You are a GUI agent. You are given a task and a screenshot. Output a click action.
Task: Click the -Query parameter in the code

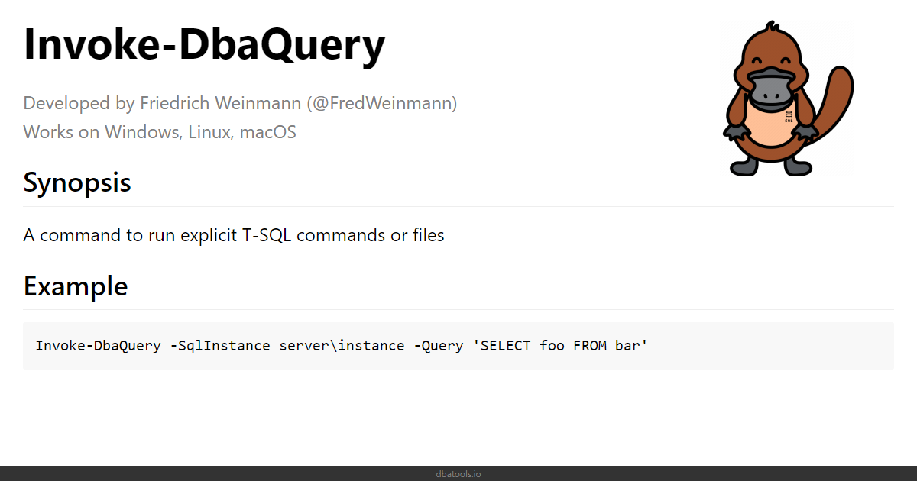point(438,346)
